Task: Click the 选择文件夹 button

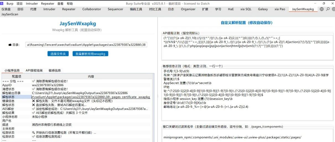Action: point(58,54)
